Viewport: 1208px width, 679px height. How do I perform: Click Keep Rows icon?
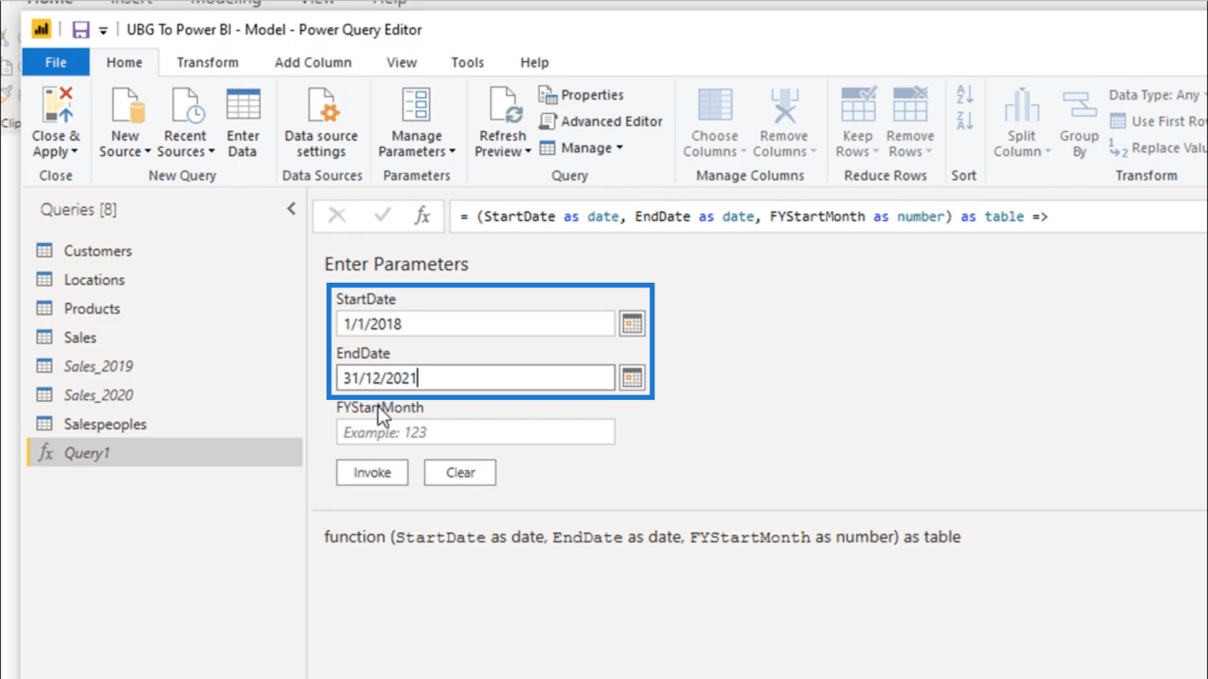click(858, 104)
